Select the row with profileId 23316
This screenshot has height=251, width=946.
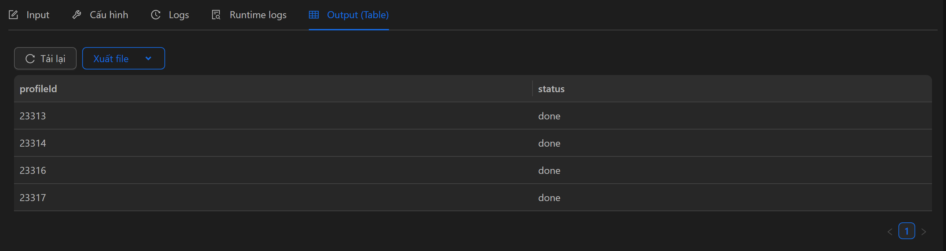coord(33,170)
